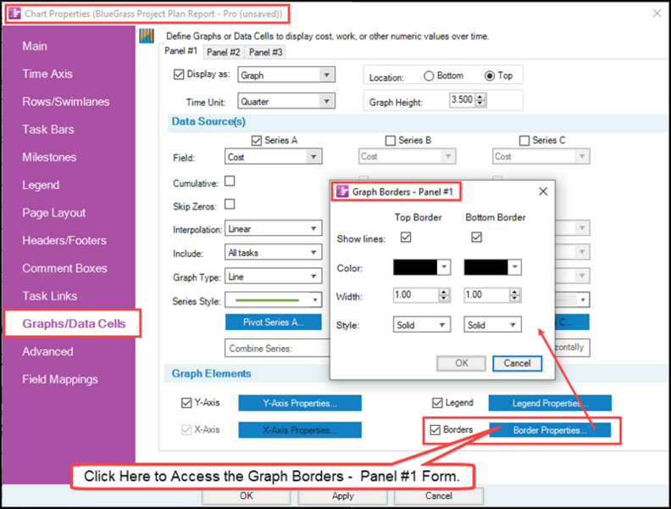671x509 pixels.
Task: Open the Top Border Style Solid dropdown
Action: coord(422,325)
